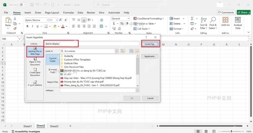This screenshot has width=253, height=133.
Task: Open Find & Select magnifier
Action: [213, 23]
